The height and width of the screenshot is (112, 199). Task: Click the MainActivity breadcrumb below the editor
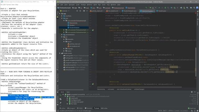(x=101, y=89)
